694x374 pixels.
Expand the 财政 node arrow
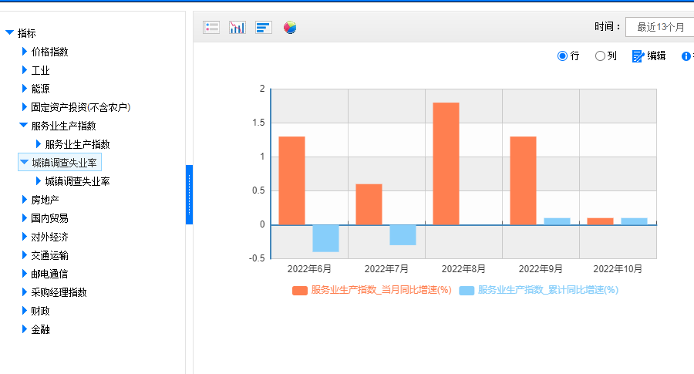[x=25, y=311]
